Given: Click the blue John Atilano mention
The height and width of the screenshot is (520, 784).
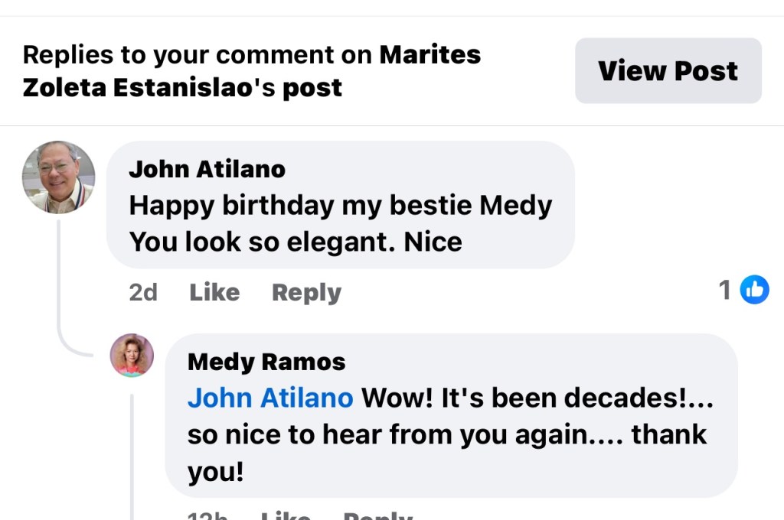Looking at the screenshot, I should (270, 398).
